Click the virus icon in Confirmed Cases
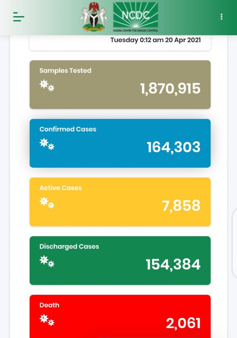The width and height of the screenshot is (237, 338). pyautogui.click(x=47, y=144)
